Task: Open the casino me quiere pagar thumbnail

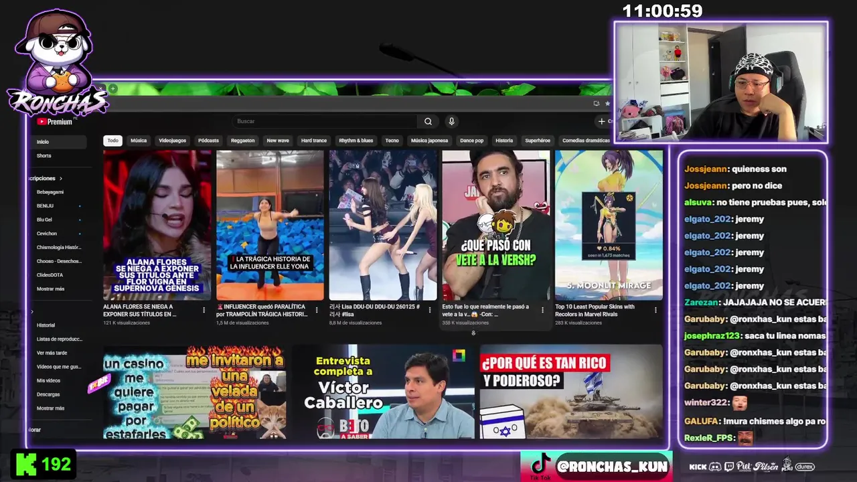Action: pyautogui.click(x=195, y=392)
